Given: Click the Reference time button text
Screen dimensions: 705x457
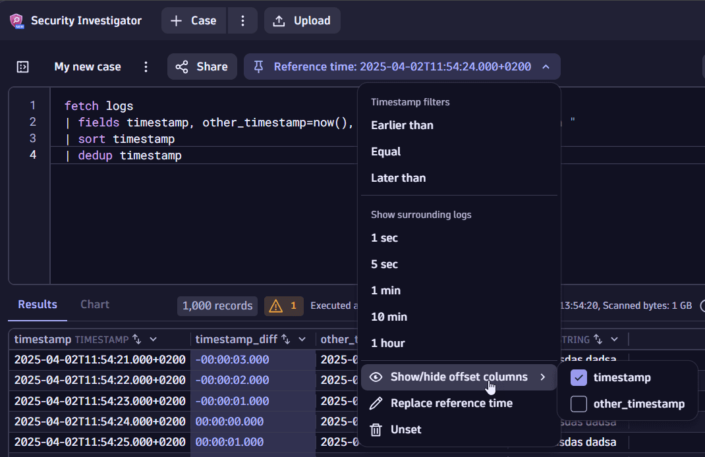Looking at the screenshot, I should 403,67.
